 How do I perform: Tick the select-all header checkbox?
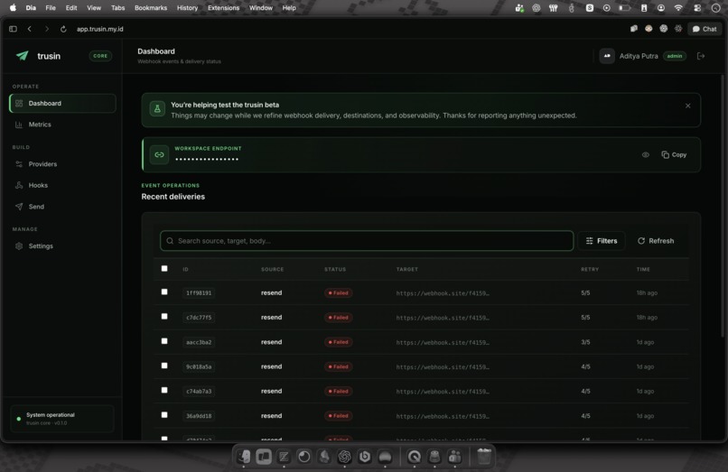pos(164,268)
